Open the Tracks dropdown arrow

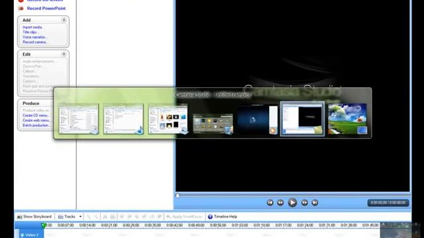click(80, 217)
